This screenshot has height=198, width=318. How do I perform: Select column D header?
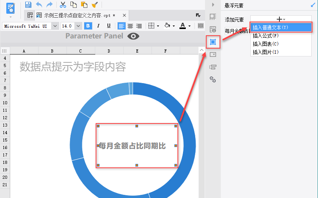[109, 51]
